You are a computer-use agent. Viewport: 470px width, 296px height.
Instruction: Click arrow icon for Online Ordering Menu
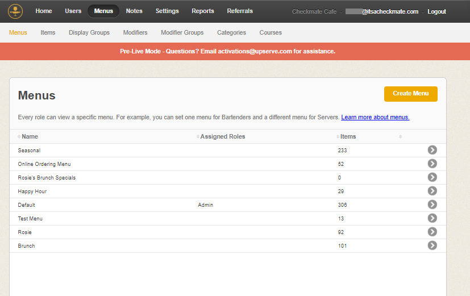(432, 164)
